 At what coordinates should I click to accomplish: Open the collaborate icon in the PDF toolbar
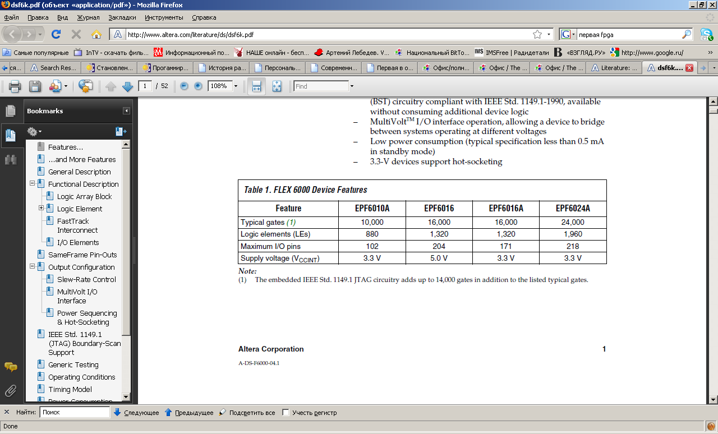point(55,86)
